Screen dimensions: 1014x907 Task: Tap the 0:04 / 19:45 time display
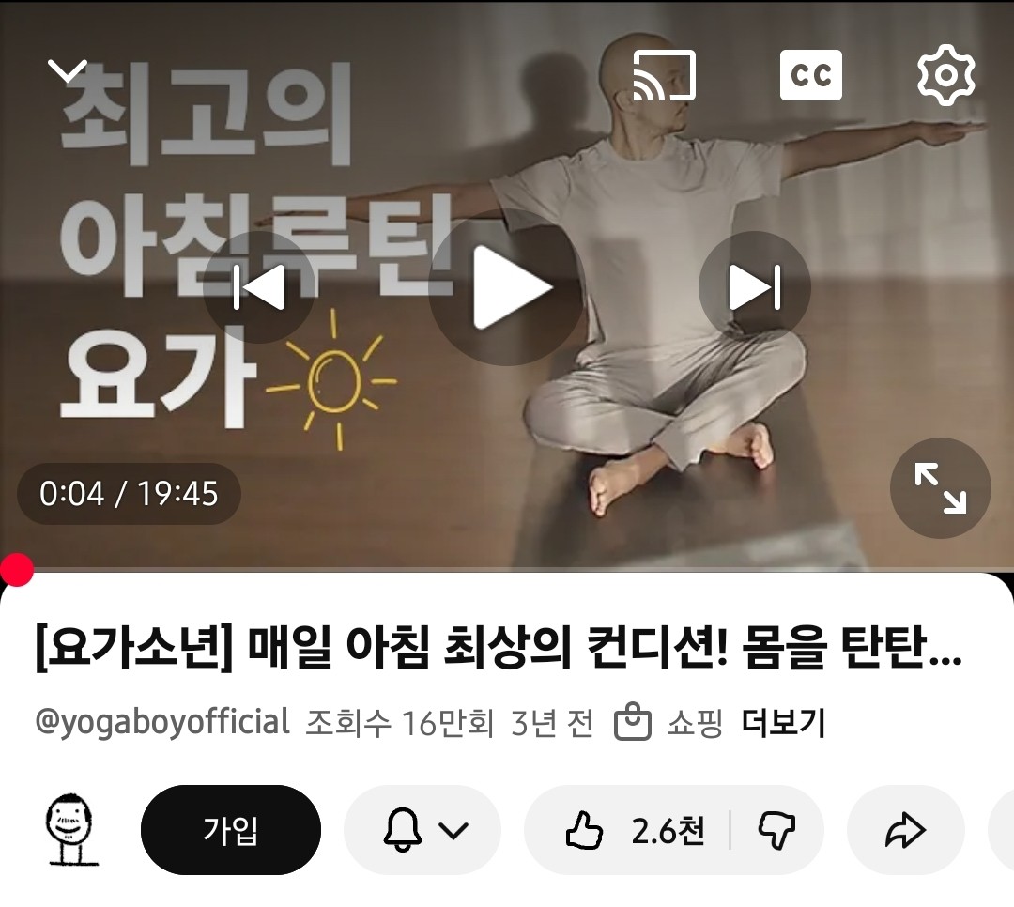click(129, 494)
